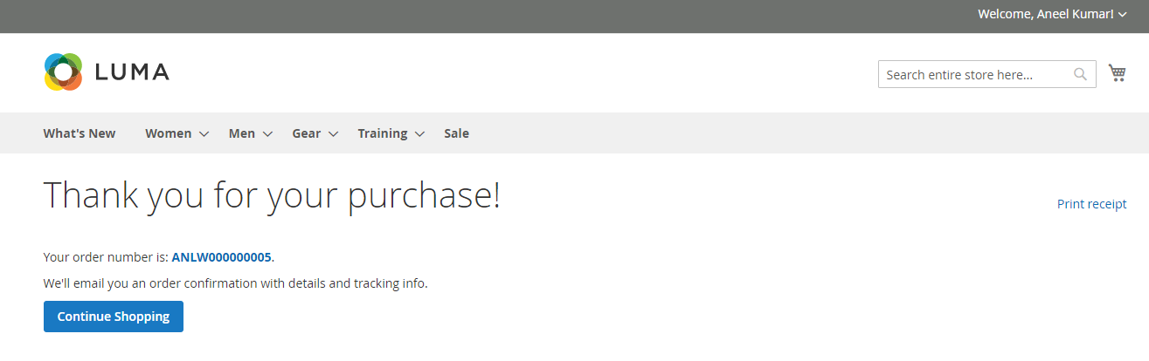Click the magnifying glass search icon

tap(1081, 75)
